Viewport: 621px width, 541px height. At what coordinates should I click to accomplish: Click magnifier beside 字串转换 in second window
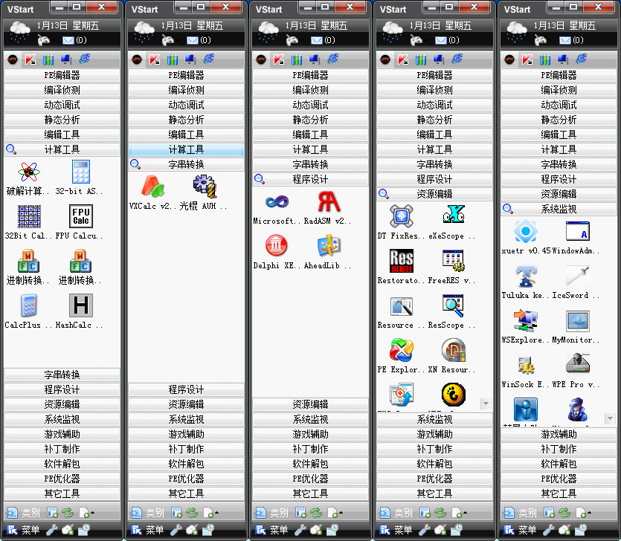tap(135, 164)
